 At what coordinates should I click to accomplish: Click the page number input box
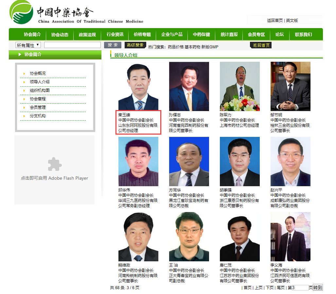click(x=300, y=287)
